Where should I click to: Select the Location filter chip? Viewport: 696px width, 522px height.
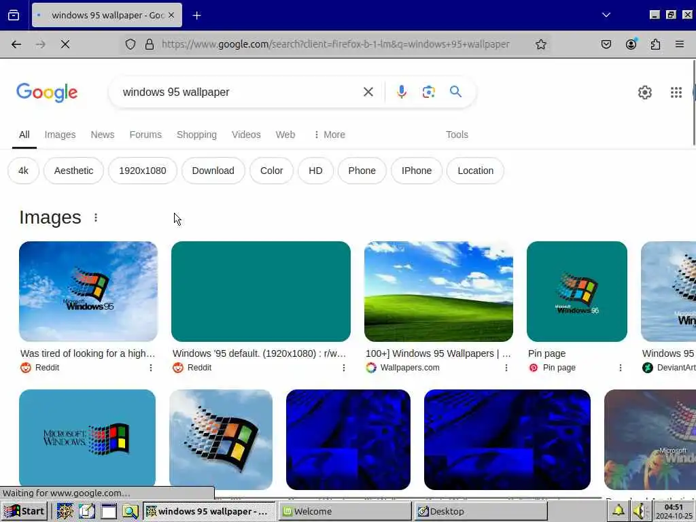click(475, 171)
